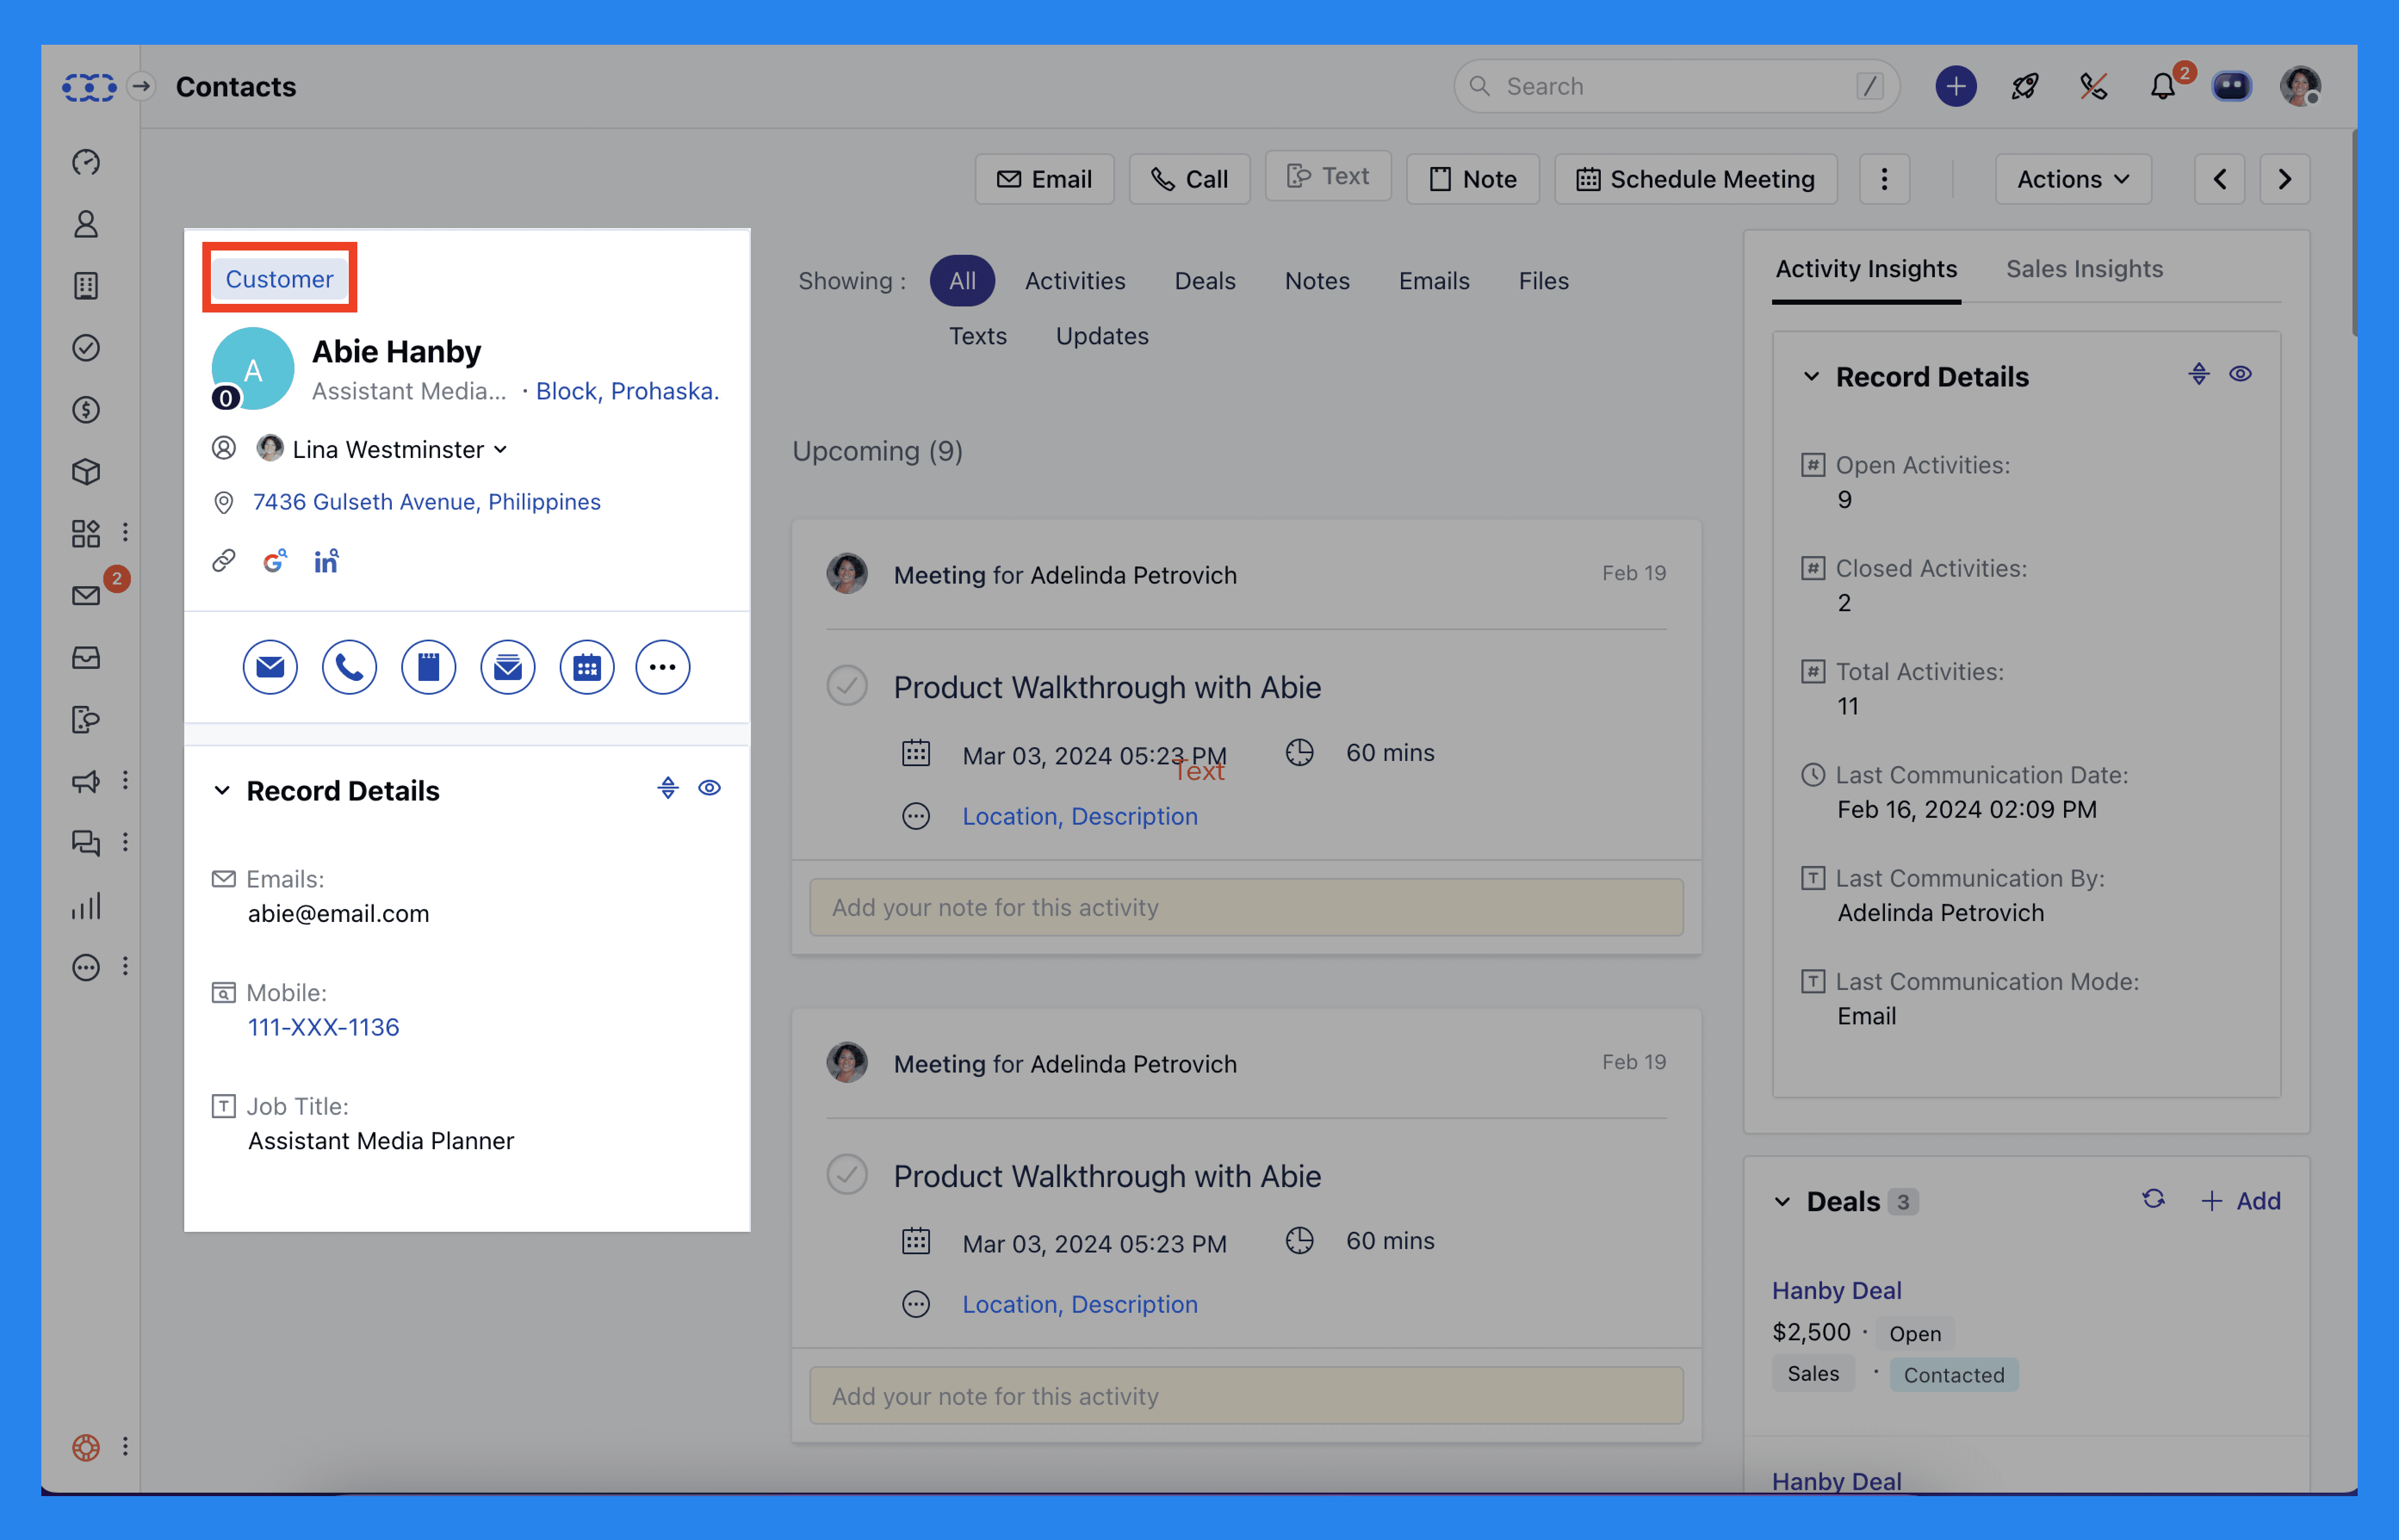The image size is (2399, 1540).
Task: Launch the rocket quick-start icon
Action: [x=2025, y=86]
